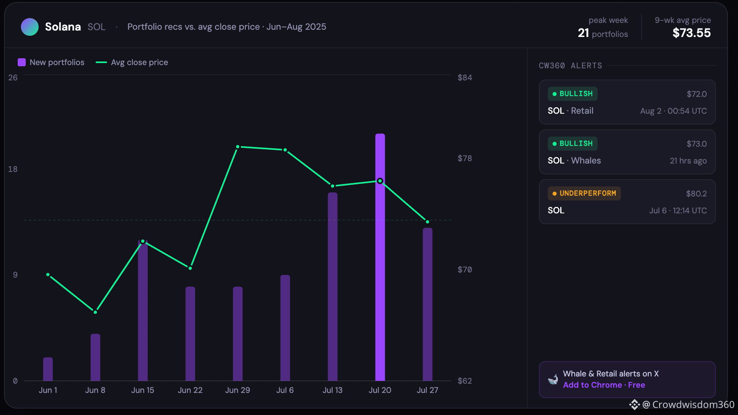Click the BULLISH badge on the Retail alert
Image resolution: width=738 pixels, height=415 pixels.
coord(572,94)
